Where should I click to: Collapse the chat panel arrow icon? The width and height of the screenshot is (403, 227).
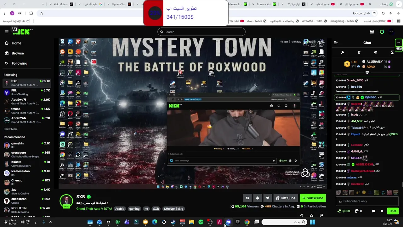tap(336, 43)
